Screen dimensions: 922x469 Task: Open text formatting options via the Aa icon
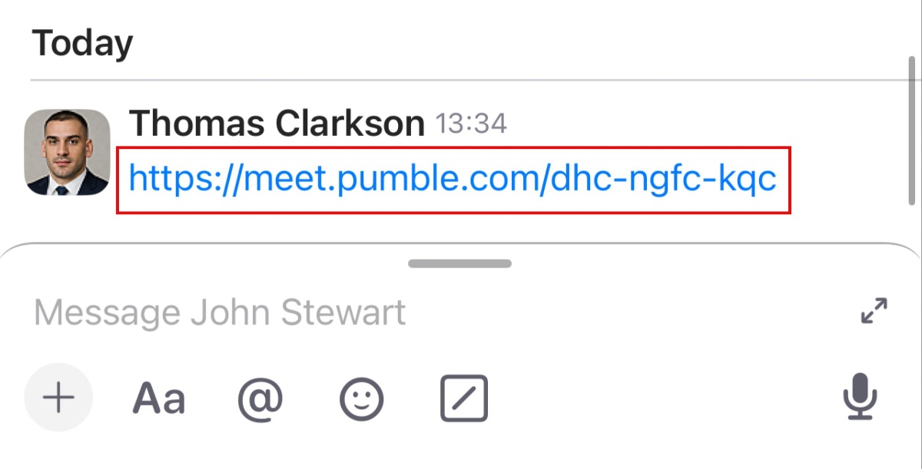[x=160, y=397]
